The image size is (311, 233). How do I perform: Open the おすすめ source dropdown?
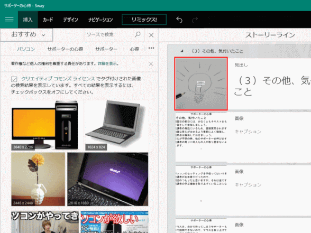pos(26,34)
